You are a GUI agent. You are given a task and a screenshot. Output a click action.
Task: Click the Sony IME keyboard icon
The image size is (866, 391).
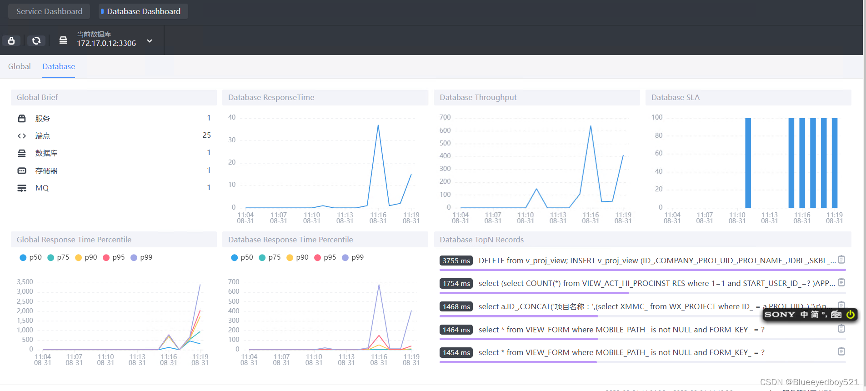point(836,314)
